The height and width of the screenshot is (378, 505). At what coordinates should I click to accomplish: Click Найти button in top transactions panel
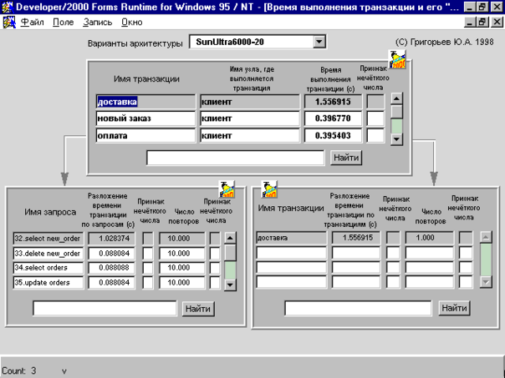tap(346, 158)
